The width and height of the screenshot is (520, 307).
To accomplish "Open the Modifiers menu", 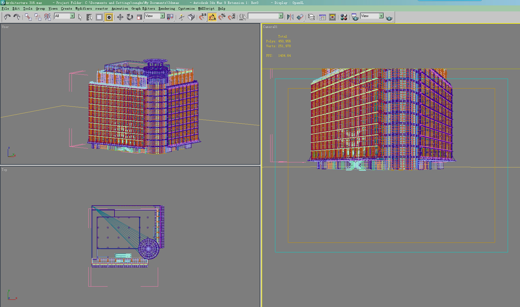I will pyautogui.click(x=84, y=8).
